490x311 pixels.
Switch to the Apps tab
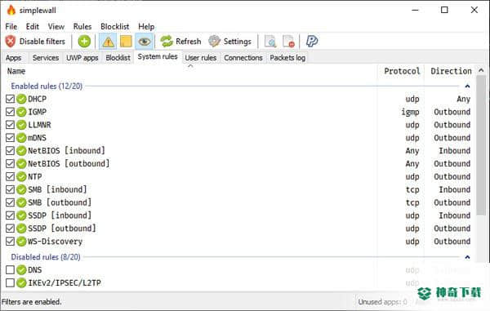13,58
